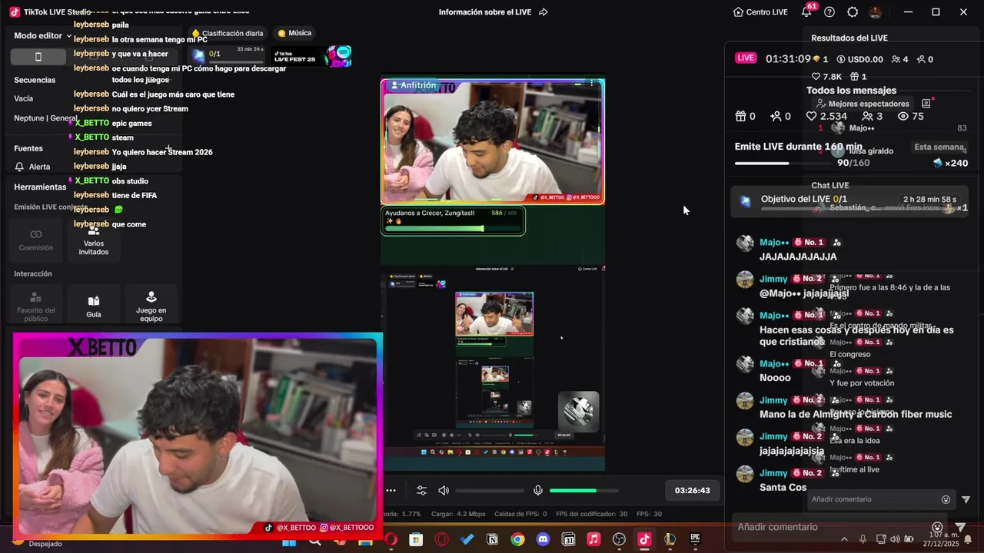Open the Varios invitados tool
Viewport: 984px width, 553px height.
(94, 240)
